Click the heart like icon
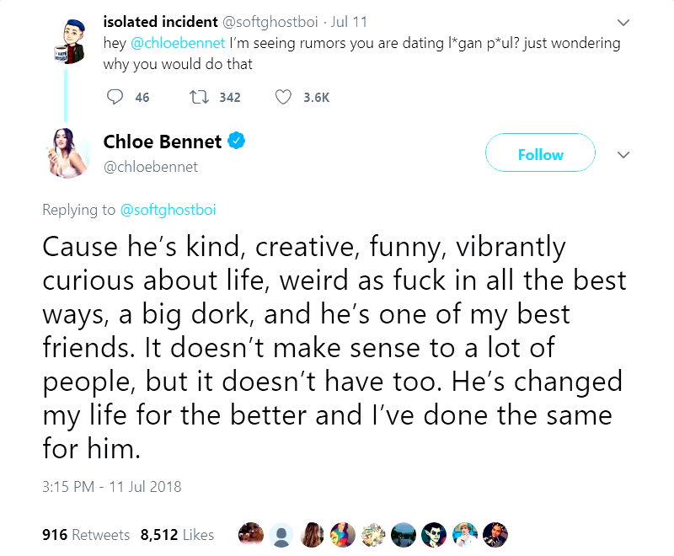This screenshot has height=556, width=674. pyautogui.click(x=284, y=98)
